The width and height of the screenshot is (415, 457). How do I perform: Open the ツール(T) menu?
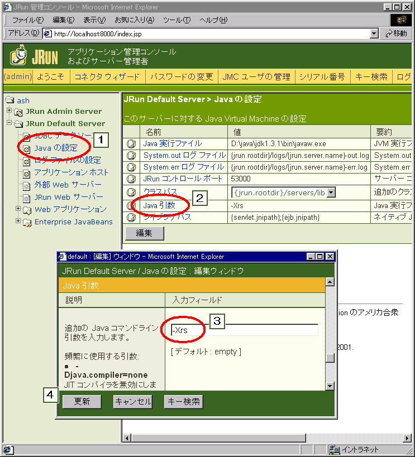click(177, 20)
